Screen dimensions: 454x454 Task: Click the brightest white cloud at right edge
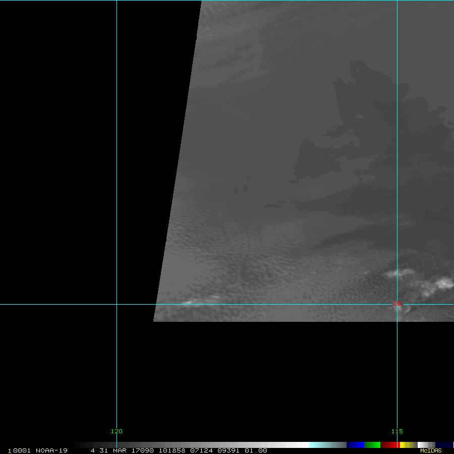(444, 283)
